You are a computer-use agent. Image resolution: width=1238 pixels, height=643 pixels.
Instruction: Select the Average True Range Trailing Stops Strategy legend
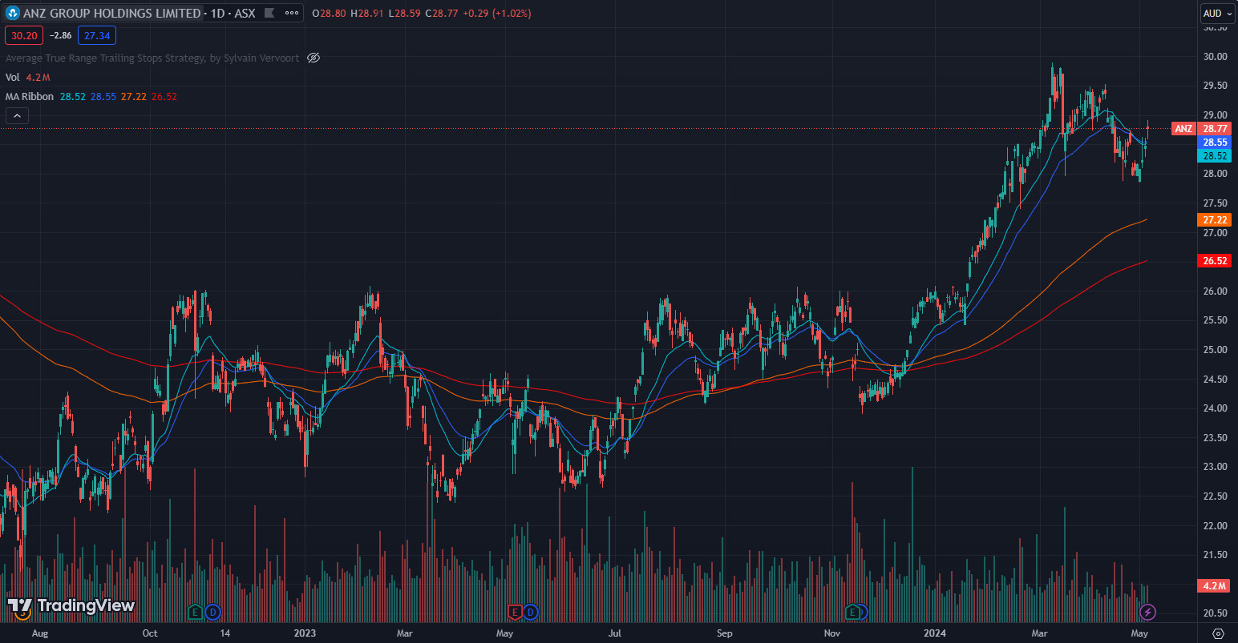click(x=152, y=58)
